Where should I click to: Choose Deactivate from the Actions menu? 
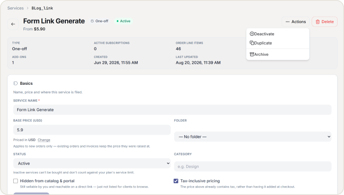click(x=278, y=34)
